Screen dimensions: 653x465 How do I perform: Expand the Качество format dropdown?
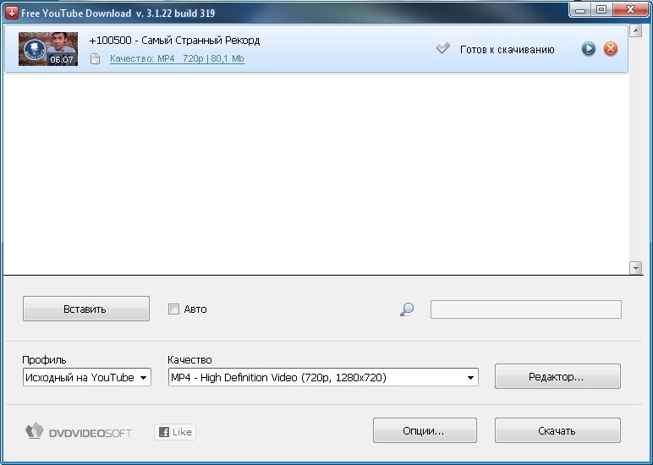coord(323,378)
